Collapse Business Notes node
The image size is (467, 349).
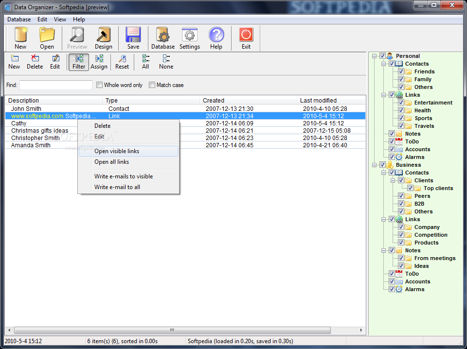pos(384,250)
